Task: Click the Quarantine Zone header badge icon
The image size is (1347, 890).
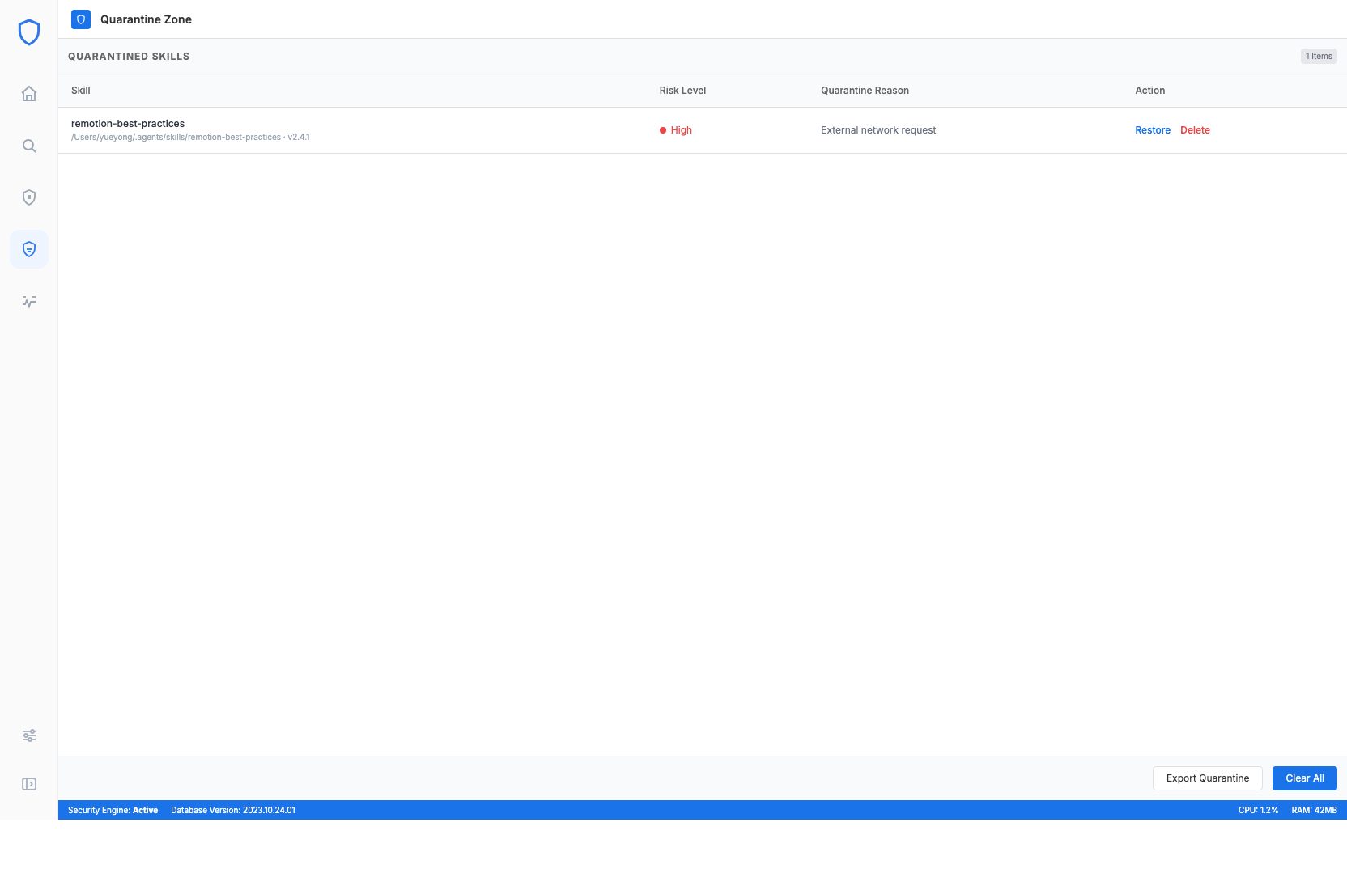Action: 80,19
